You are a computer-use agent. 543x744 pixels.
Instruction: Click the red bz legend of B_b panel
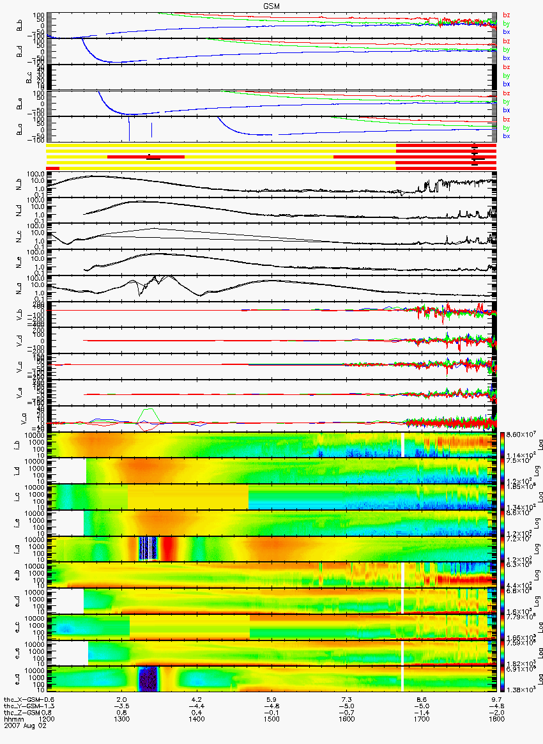tap(506, 15)
